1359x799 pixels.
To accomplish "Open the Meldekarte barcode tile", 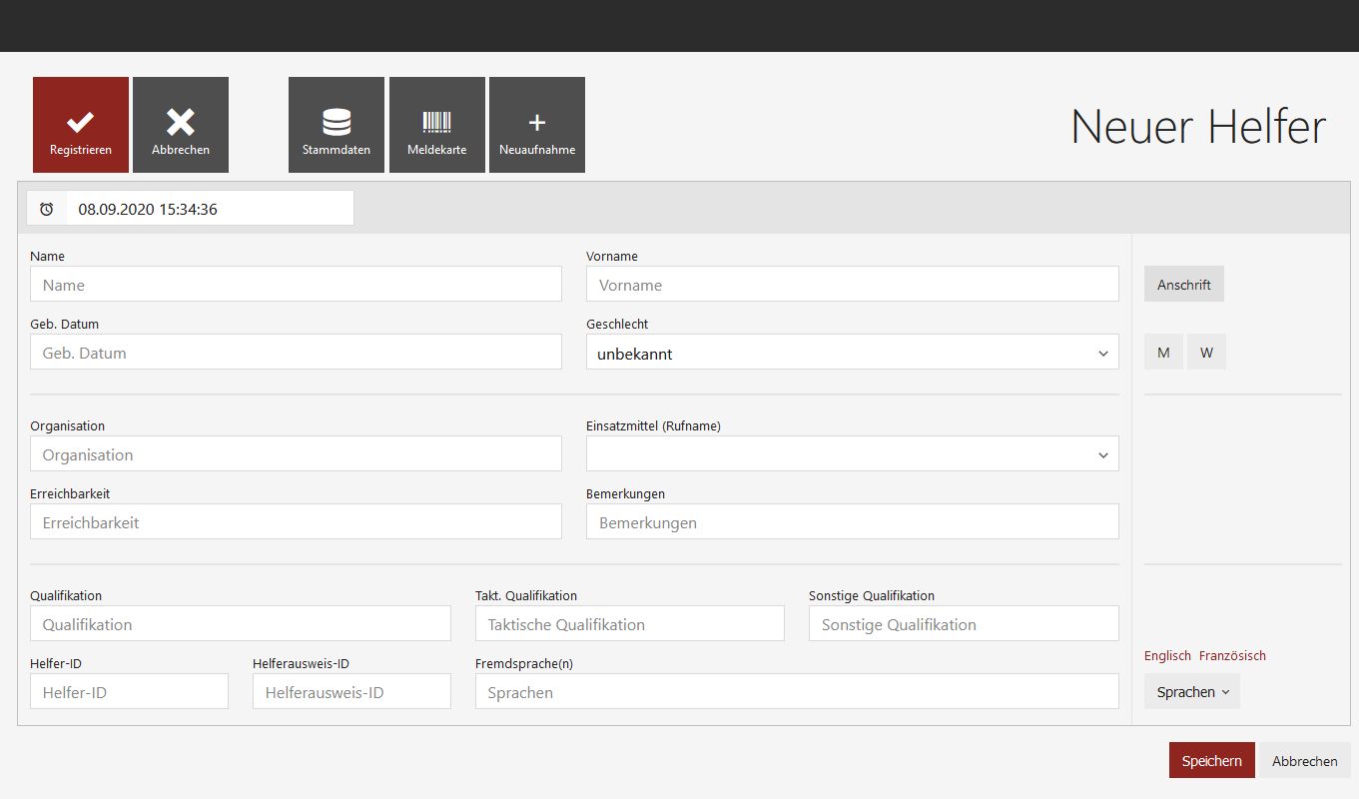I will [x=437, y=125].
